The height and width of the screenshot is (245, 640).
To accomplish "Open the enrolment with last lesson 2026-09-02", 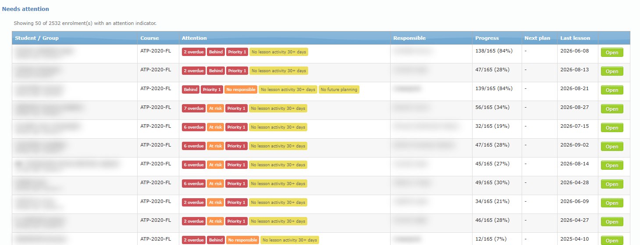I will point(612,147).
